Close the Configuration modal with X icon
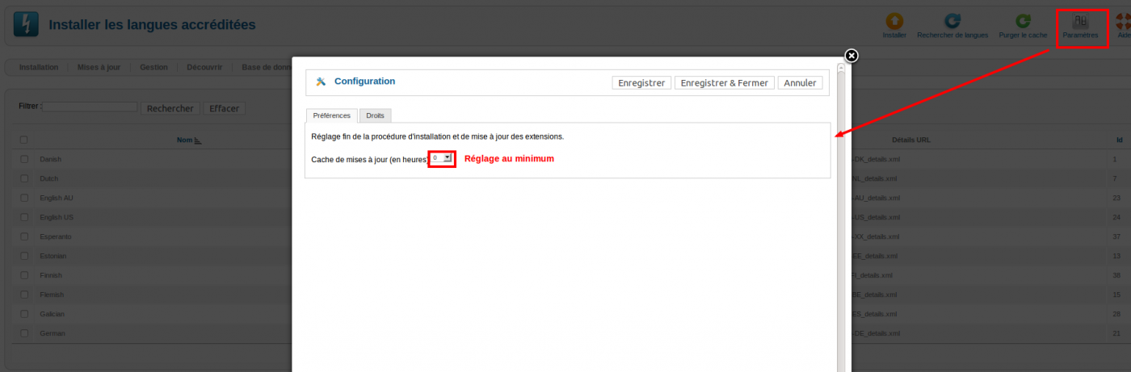This screenshot has width=1131, height=372. click(851, 55)
